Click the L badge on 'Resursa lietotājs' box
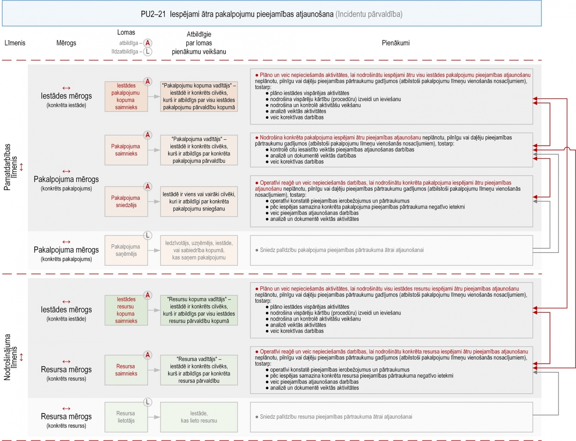Image resolution: width=576 pixels, height=441 pixels. [x=148, y=402]
